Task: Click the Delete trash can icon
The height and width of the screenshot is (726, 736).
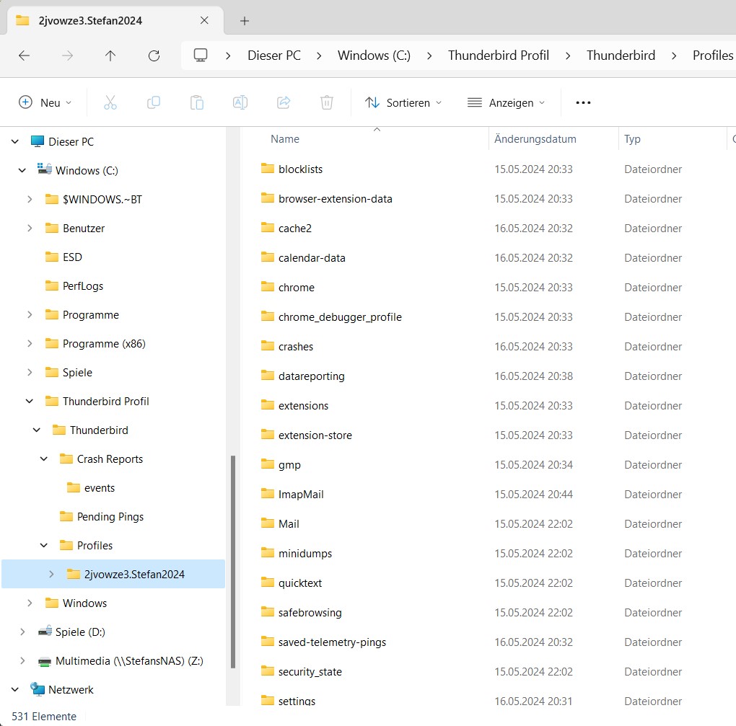Action: 327,102
